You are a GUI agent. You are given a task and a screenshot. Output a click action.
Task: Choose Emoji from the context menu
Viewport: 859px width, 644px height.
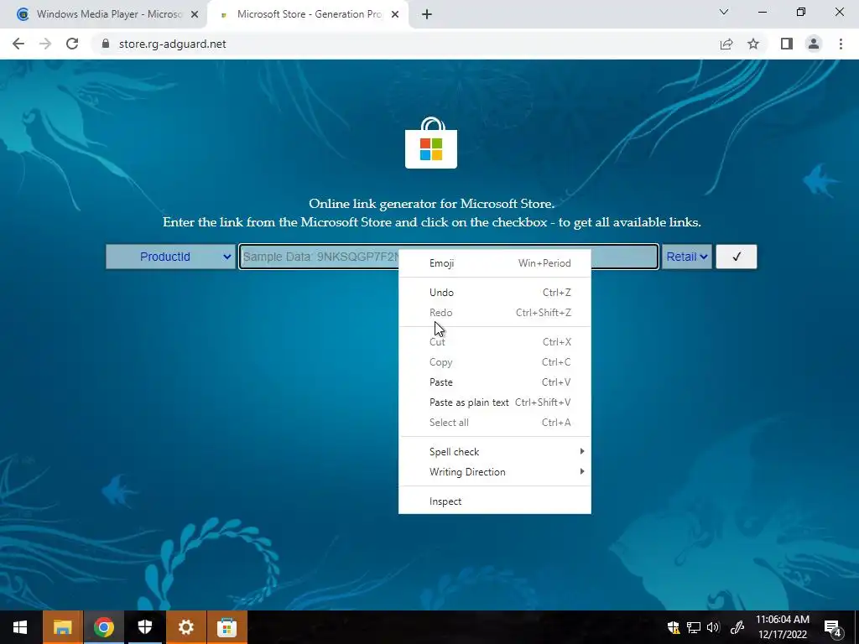tap(495, 262)
